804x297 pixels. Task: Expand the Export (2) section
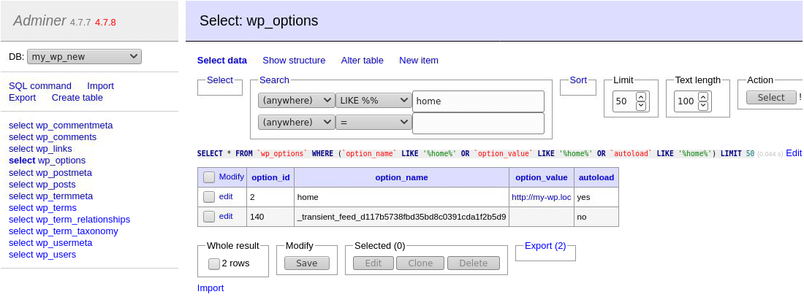pyautogui.click(x=545, y=246)
